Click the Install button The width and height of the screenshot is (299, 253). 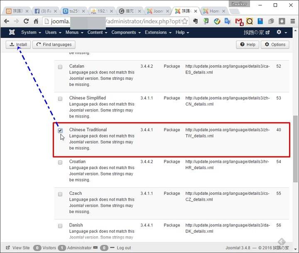pyautogui.click(x=18, y=44)
